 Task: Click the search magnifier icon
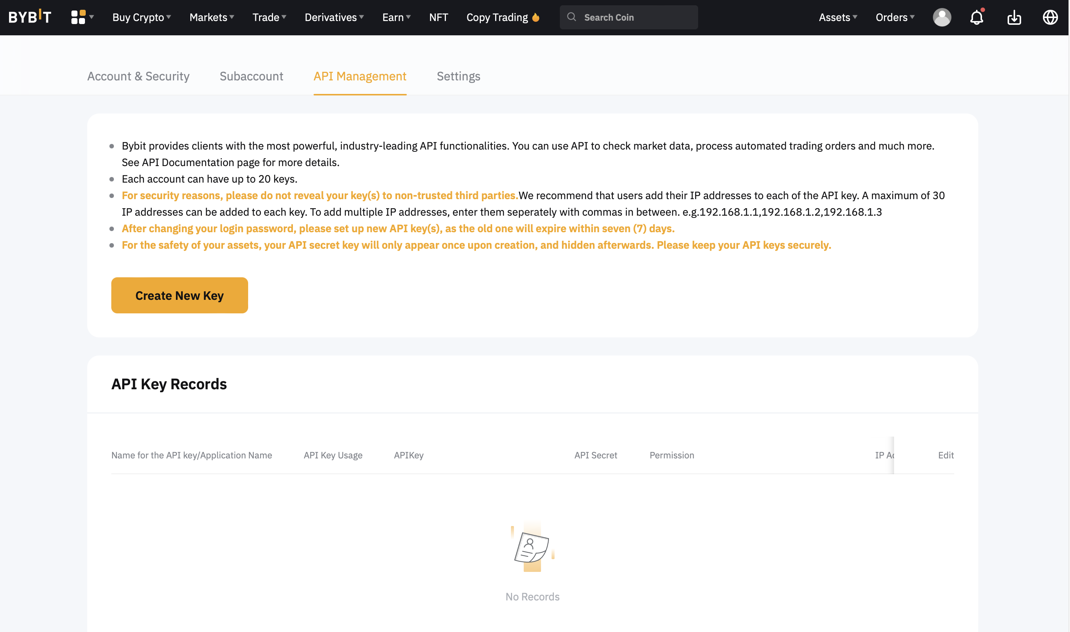pyautogui.click(x=571, y=17)
